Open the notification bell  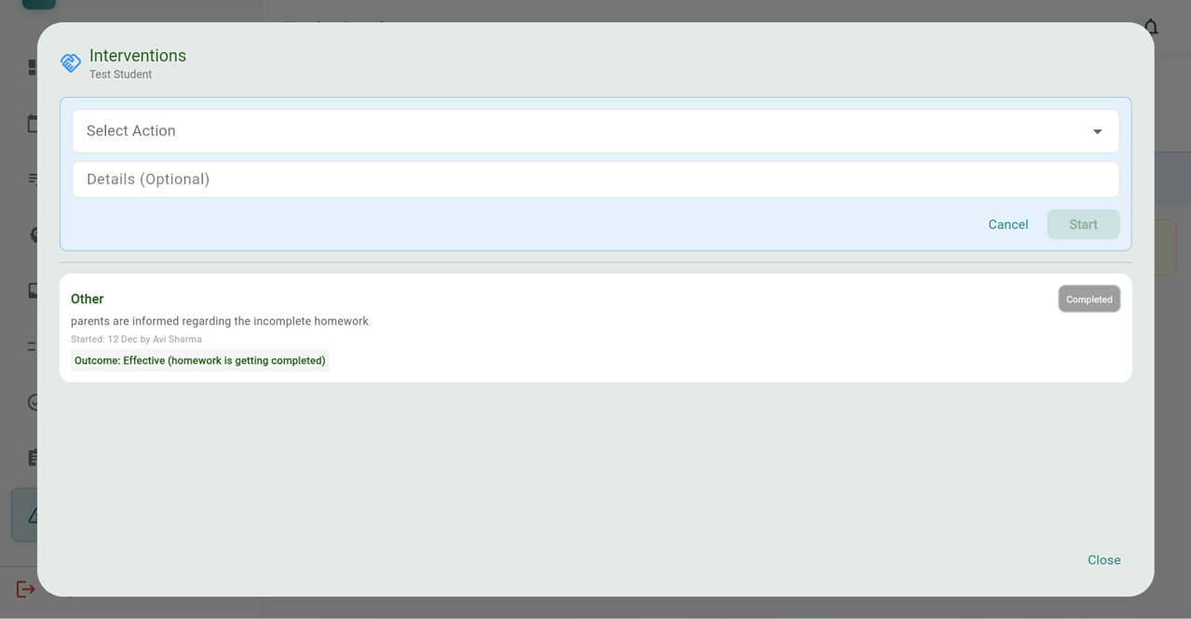click(1153, 27)
